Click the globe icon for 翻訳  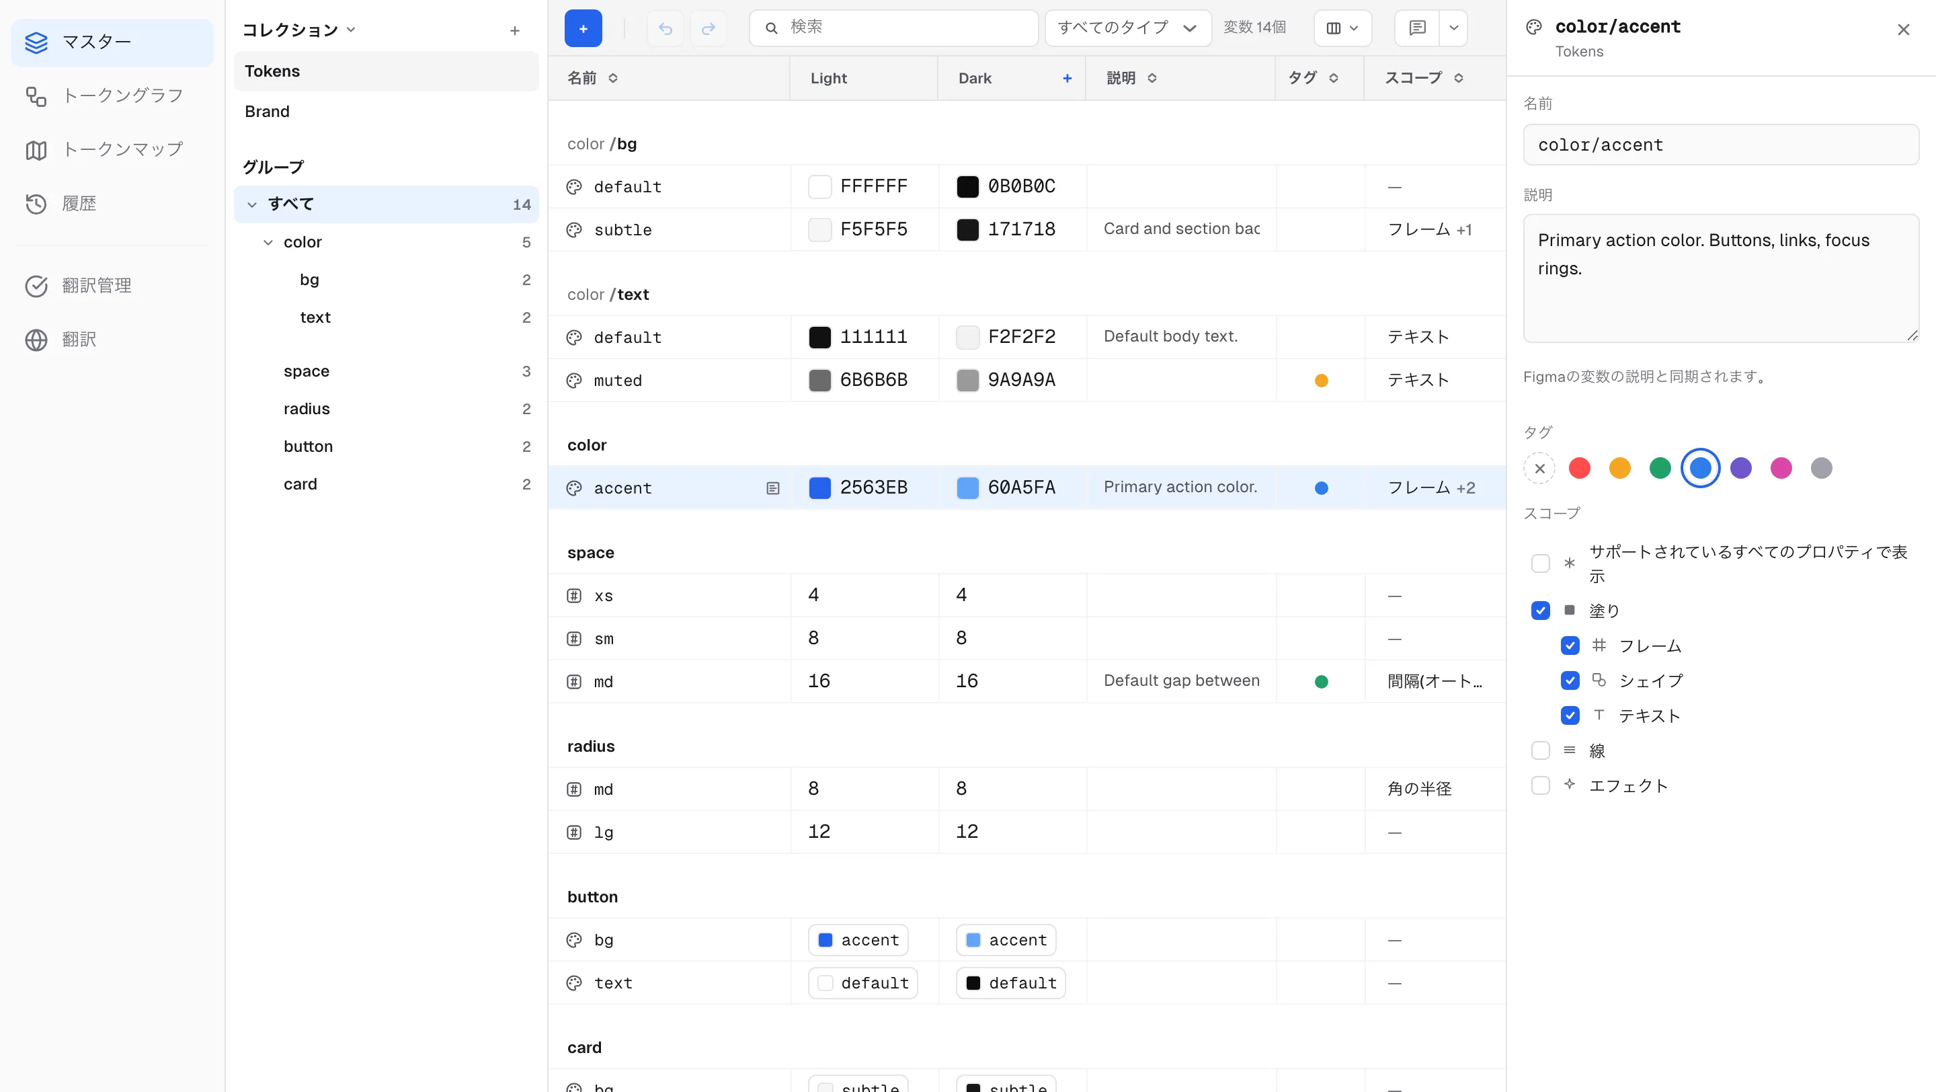(x=36, y=340)
